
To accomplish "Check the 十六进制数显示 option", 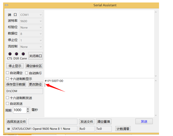I will (x=7, y=79).
